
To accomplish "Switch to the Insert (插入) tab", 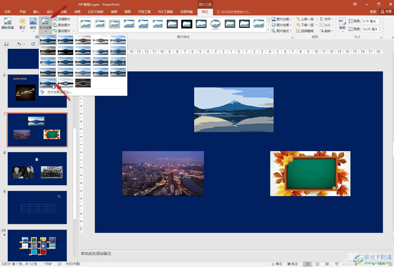I will click(36, 12).
